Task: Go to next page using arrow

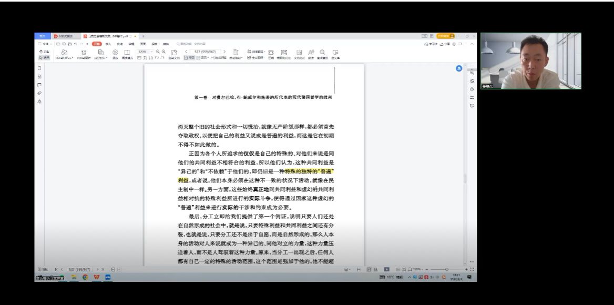Action: [224, 52]
